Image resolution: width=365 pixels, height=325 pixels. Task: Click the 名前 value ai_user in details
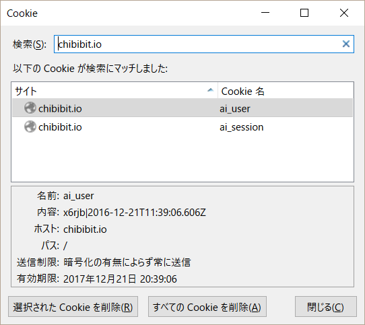(78, 196)
